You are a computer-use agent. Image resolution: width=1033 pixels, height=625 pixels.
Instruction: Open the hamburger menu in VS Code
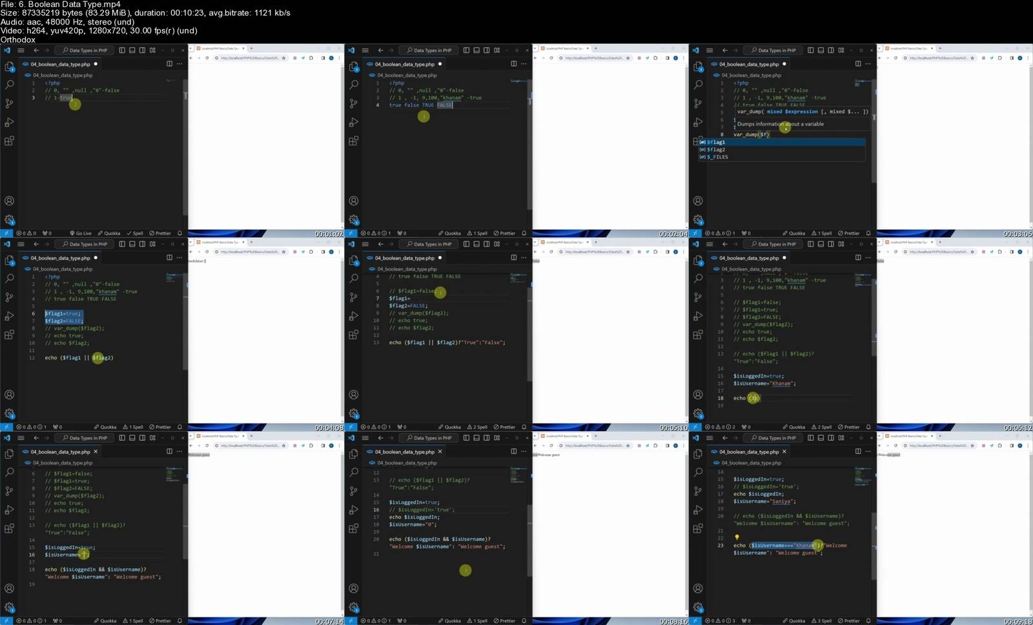[x=21, y=50]
